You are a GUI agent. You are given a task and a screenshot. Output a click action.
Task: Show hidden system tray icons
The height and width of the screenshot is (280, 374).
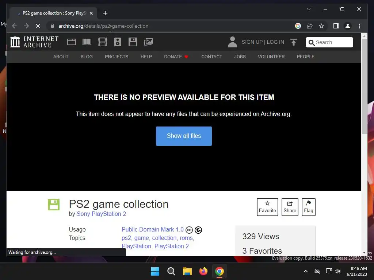click(x=306, y=271)
